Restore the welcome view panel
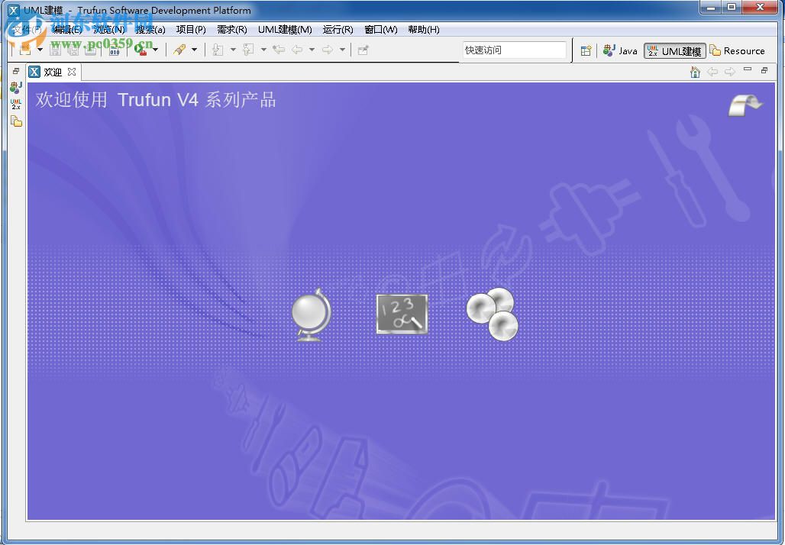The width and height of the screenshot is (785, 545). point(764,70)
